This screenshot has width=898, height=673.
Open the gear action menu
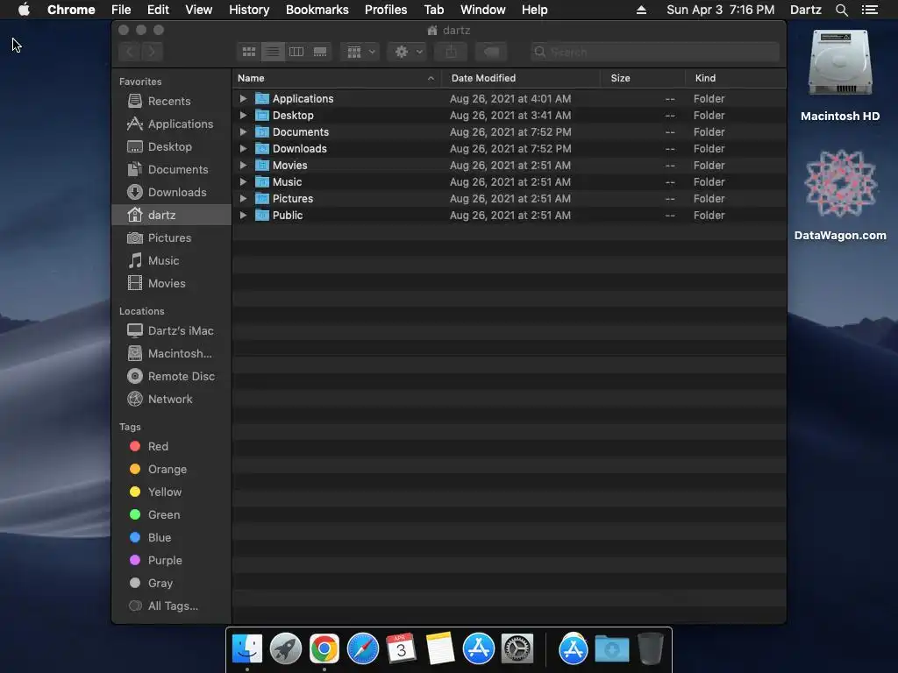(x=408, y=52)
